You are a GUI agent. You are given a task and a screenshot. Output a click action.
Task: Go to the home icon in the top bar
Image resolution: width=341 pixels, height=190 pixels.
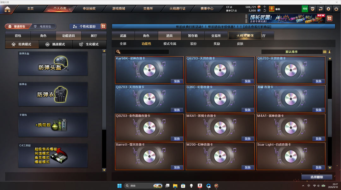tap(7, 9)
